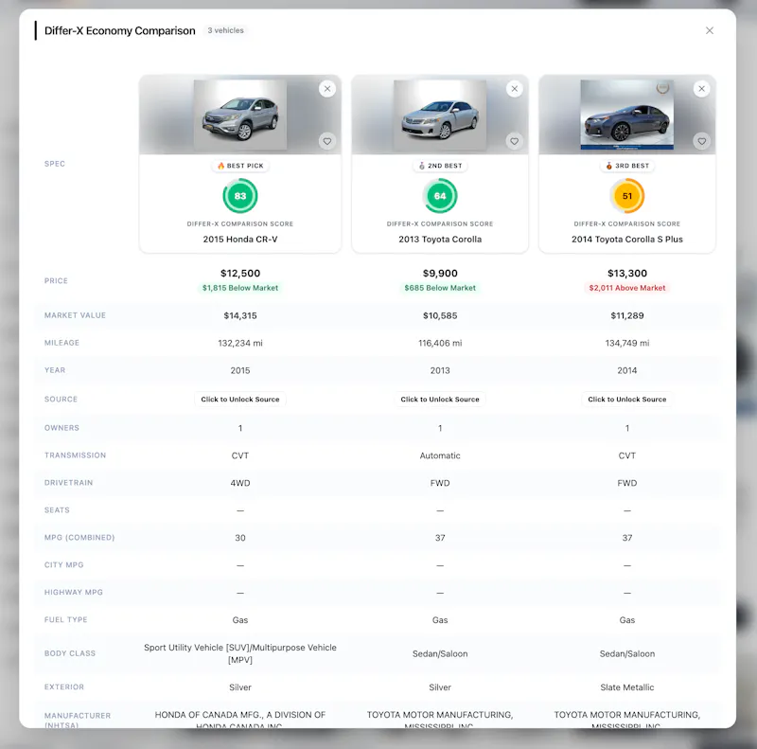Click the $685 Below Market tag

tap(440, 288)
